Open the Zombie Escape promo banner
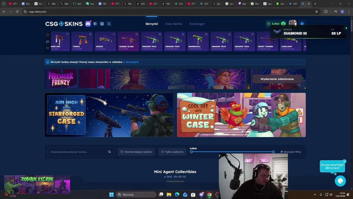The height and width of the screenshot is (199, 353). point(37,184)
